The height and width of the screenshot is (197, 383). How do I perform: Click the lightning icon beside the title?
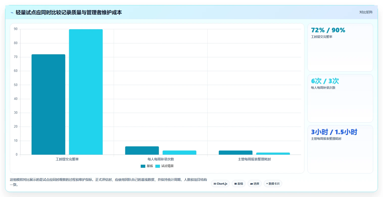pyautogui.click(x=12, y=13)
